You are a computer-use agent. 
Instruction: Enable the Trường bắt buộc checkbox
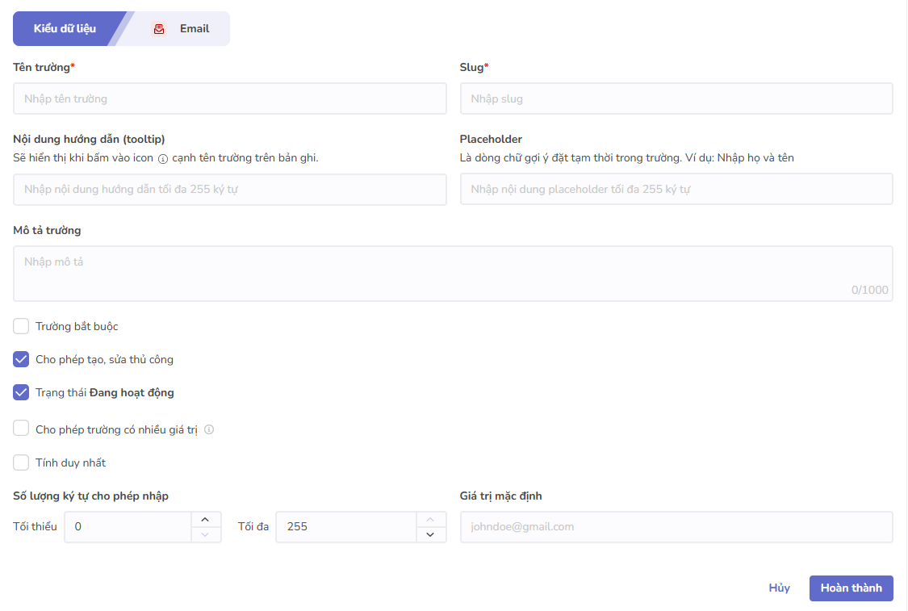coord(21,326)
